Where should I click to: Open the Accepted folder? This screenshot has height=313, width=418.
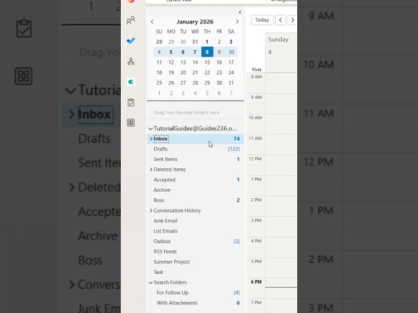195,180
